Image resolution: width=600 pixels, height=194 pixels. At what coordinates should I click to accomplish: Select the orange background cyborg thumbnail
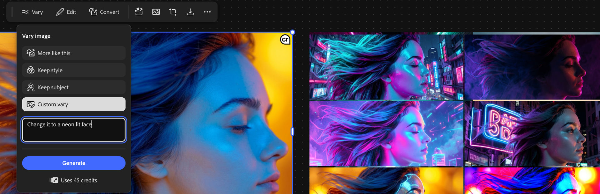click(x=386, y=181)
